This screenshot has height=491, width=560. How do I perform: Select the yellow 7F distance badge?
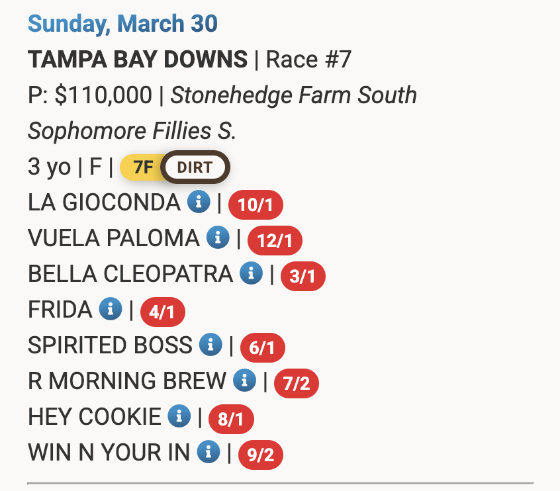click(x=142, y=167)
